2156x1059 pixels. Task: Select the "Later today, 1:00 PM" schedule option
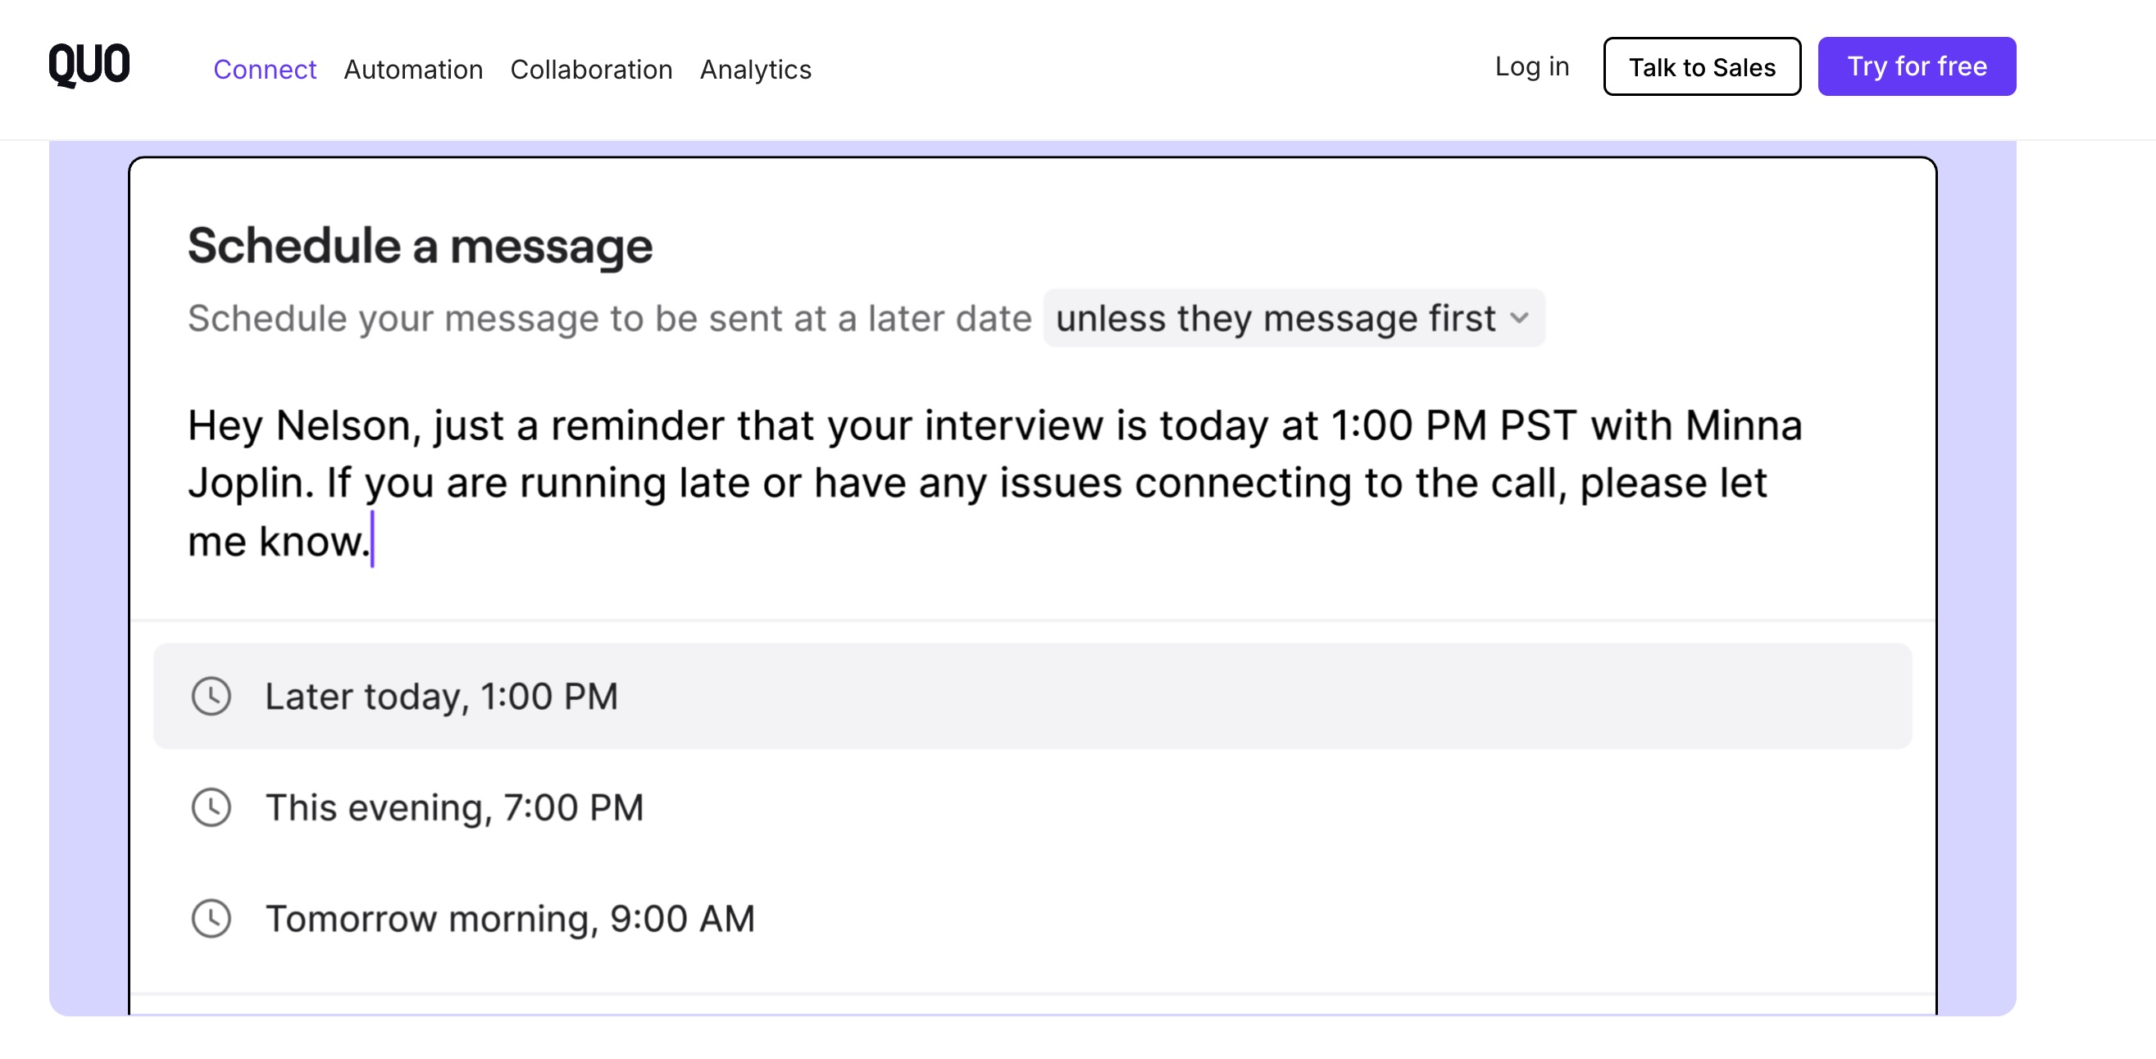(x=441, y=696)
